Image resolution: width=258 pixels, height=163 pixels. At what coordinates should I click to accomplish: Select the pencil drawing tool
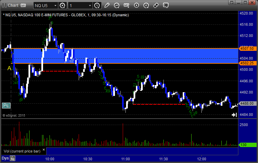pyautogui.click(x=107, y=5)
